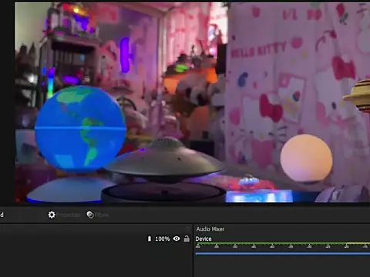This screenshot has height=277, width=370.
Task: Click the video preview canvas
Action: pos(193,102)
